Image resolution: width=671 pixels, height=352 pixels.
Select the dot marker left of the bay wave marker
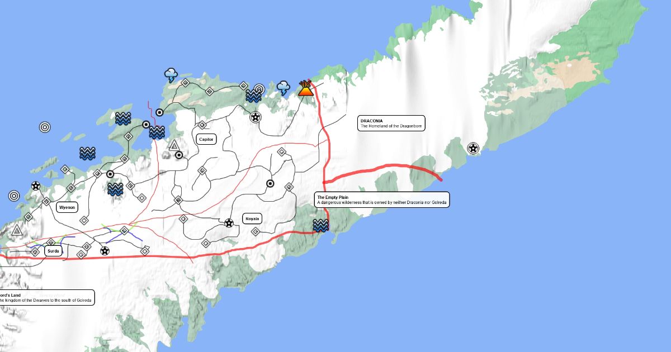146,124
